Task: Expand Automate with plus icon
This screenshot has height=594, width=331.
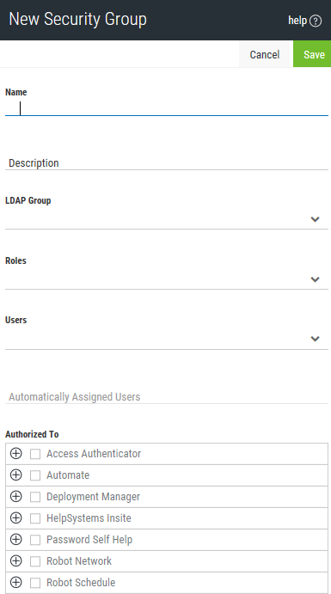Action: click(16, 475)
